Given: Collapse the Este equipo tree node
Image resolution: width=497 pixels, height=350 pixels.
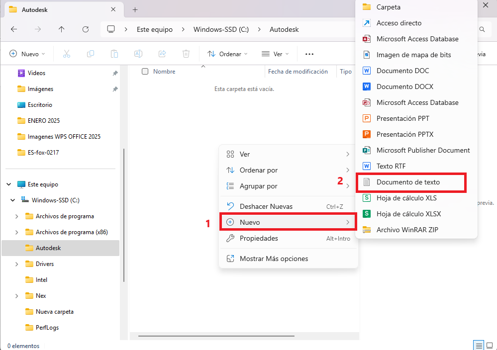Looking at the screenshot, I should [x=9, y=184].
